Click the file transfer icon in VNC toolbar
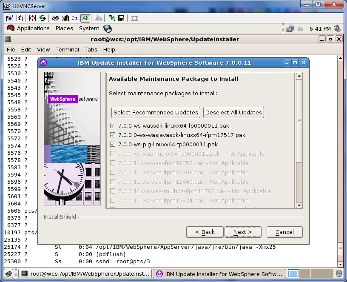The height and width of the screenshot is (282, 347). [98, 18]
